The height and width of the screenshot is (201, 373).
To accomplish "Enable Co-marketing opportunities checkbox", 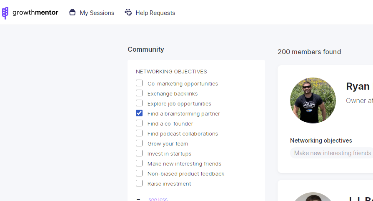I will 139,83.
